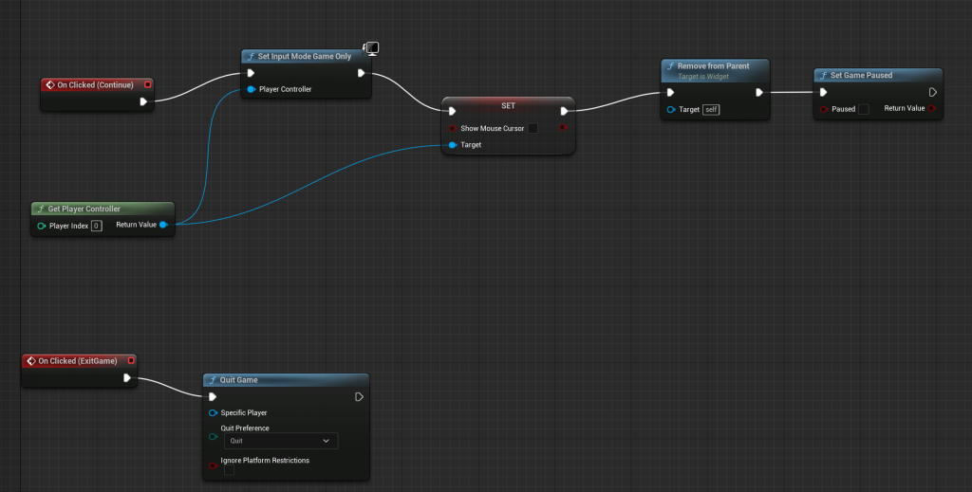
Task: Click the Return Value pin on Set Game Paused
Action: click(x=932, y=109)
